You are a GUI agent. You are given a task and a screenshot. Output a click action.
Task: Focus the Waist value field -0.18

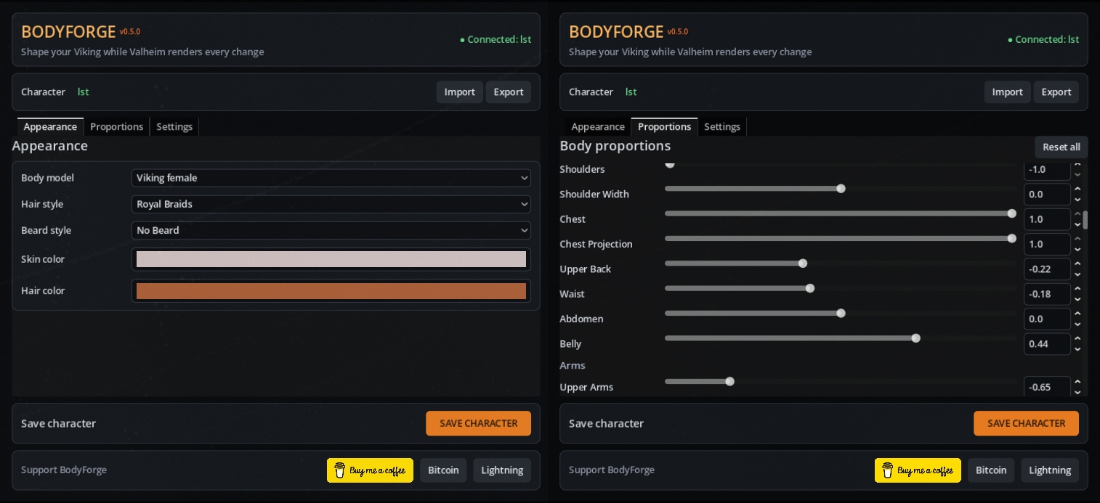[1047, 294]
